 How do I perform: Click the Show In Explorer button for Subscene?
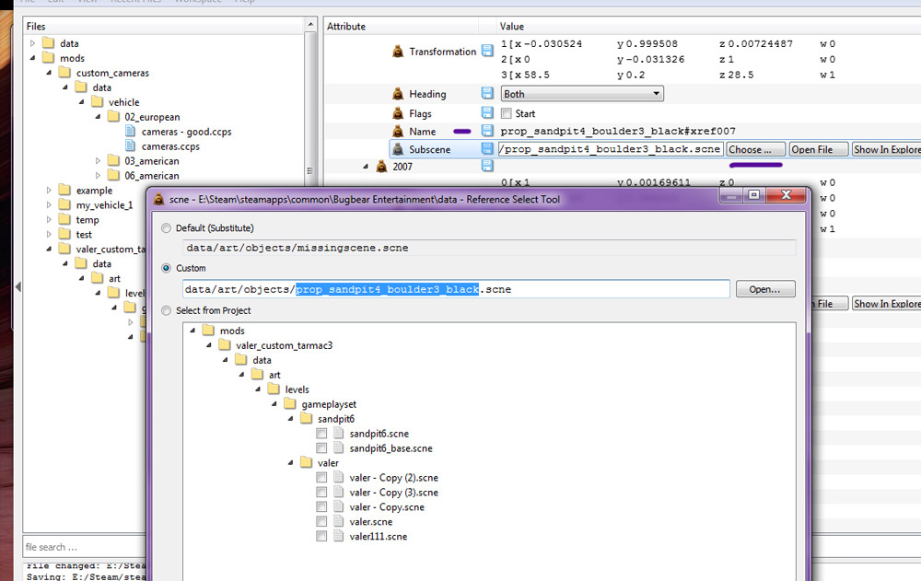click(886, 149)
